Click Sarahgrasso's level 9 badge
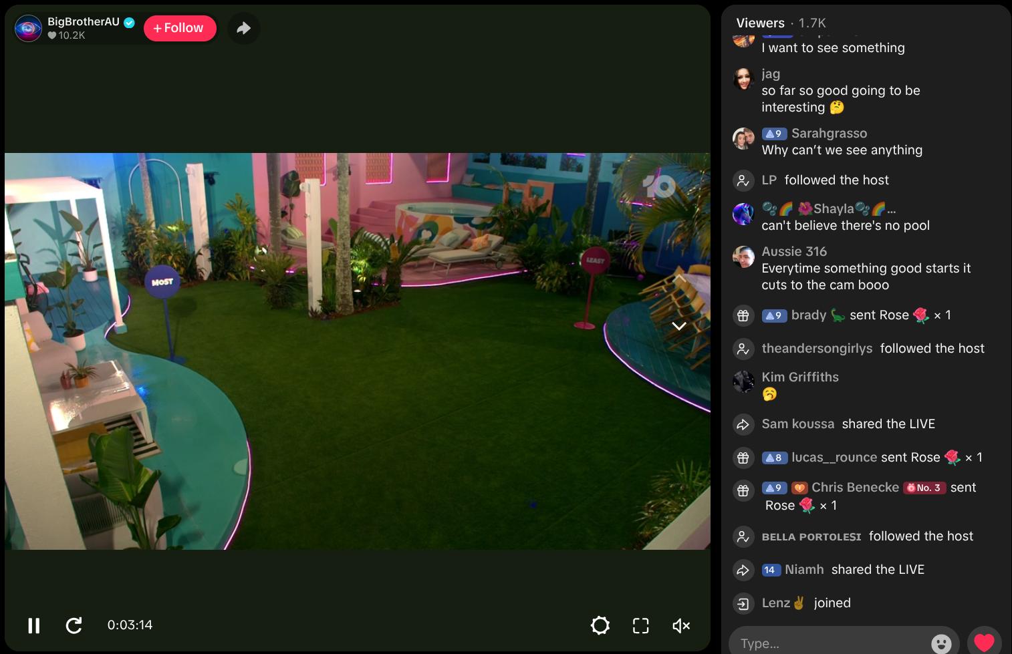The height and width of the screenshot is (654, 1012). pos(774,134)
